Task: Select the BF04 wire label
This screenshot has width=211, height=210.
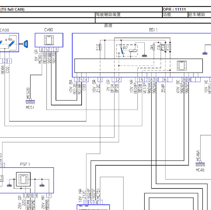Action: (x=112, y=88)
